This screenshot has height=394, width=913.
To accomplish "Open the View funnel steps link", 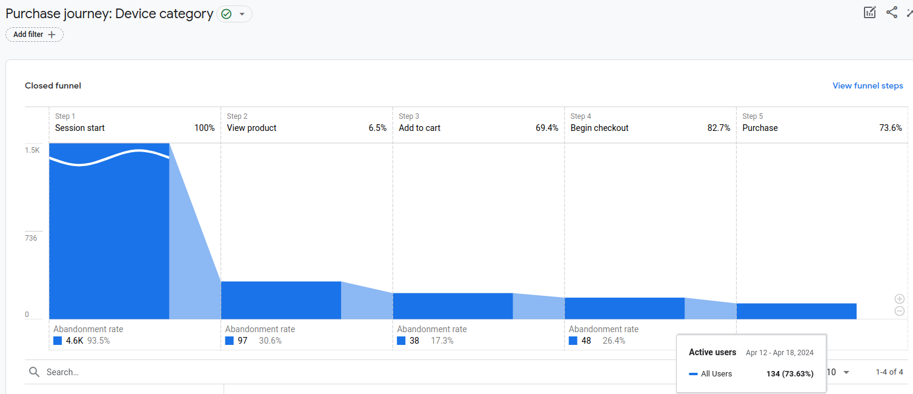I will (868, 85).
